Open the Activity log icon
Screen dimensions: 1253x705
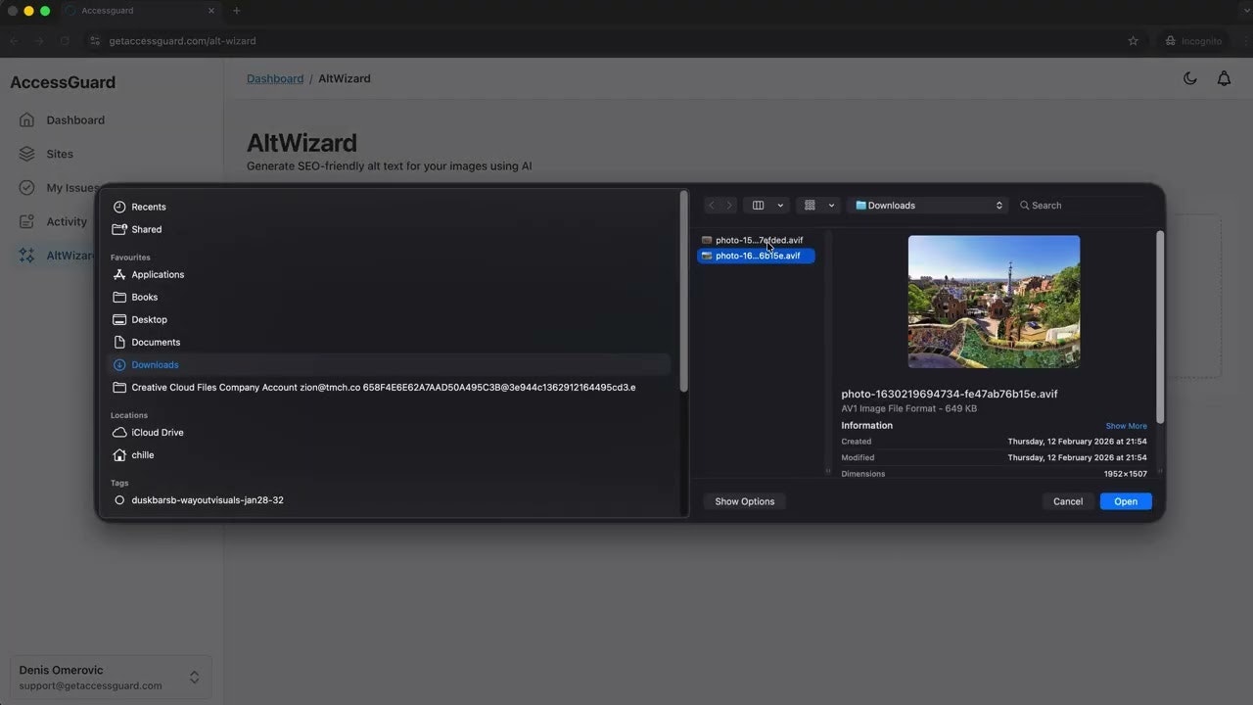pyautogui.click(x=26, y=221)
